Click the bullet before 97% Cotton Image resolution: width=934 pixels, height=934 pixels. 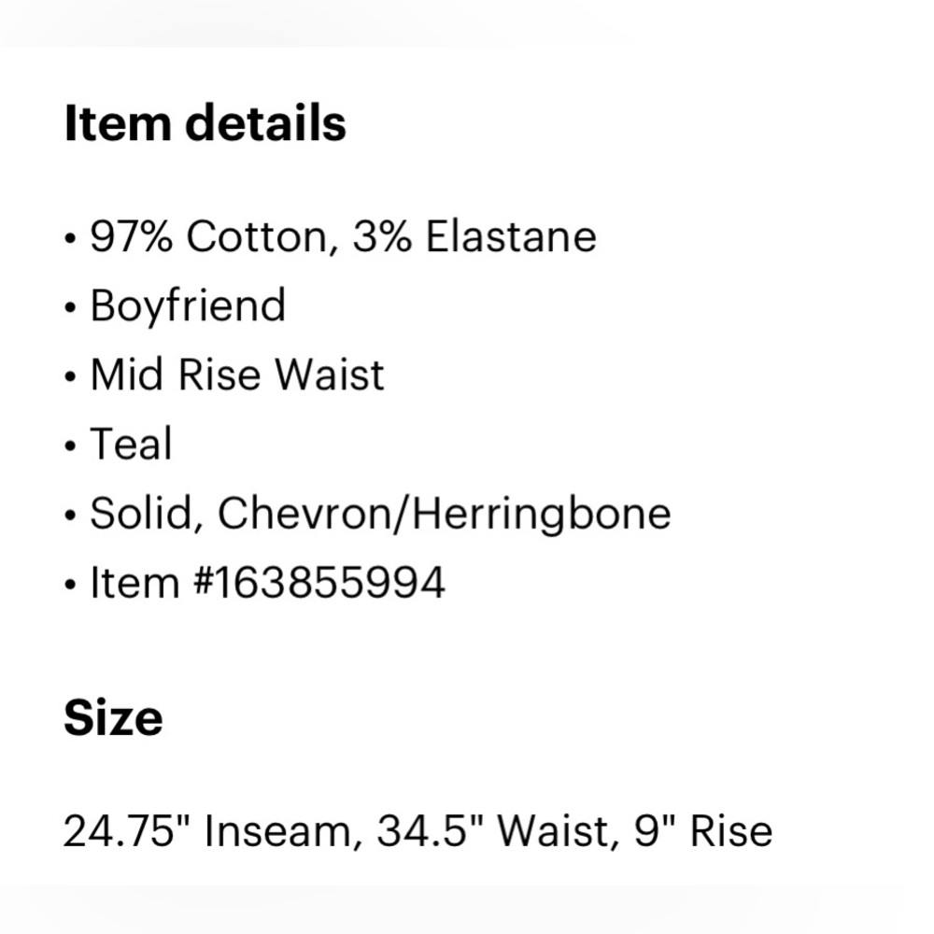pos(71,239)
